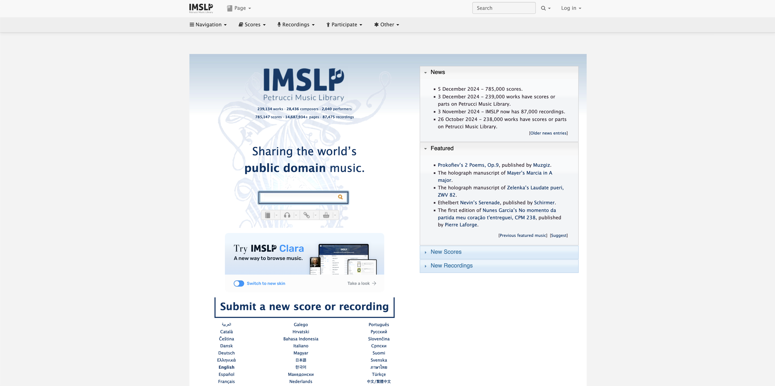Open the Log in dropdown
The width and height of the screenshot is (775, 386).
point(571,8)
